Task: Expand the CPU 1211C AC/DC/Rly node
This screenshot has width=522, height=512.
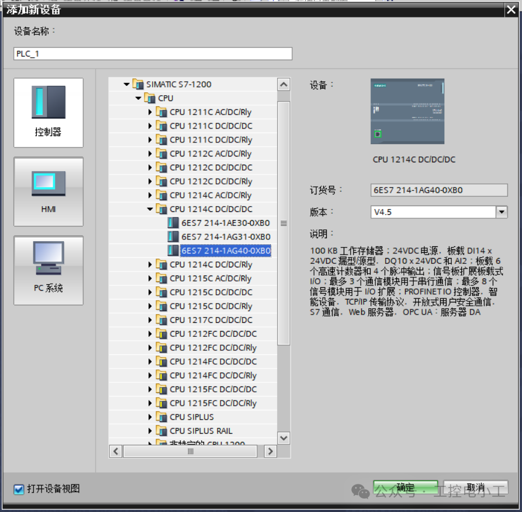Action: point(150,112)
